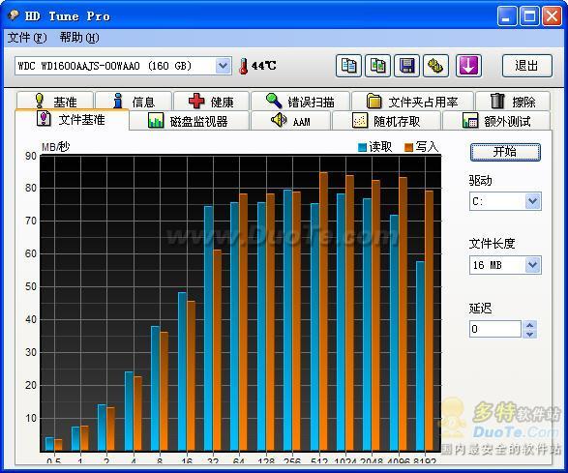Select the 文件基准 file benchmark tab
This screenshot has width=568, height=473.
[72, 119]
